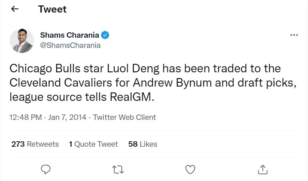Show the 58 Likes list
This screenshot has width=308, height=181.
(x=143, y=144)
